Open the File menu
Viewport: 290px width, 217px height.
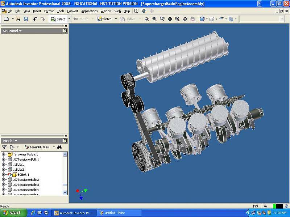pyautogui.click(x=10, y=11)
